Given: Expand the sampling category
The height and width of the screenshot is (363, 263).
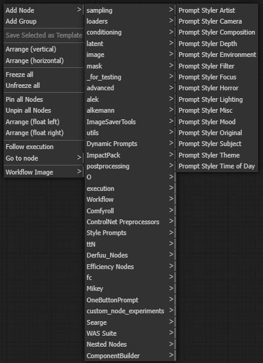Looking at the screenshot, I should tap(130, 10).
